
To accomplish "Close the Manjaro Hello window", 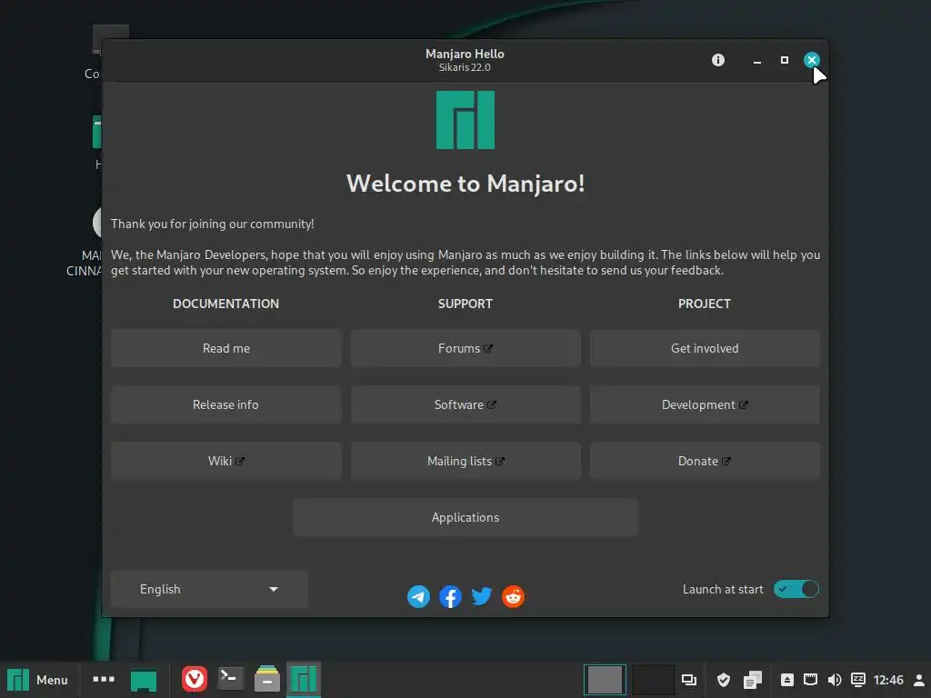I will click(812, 60).
